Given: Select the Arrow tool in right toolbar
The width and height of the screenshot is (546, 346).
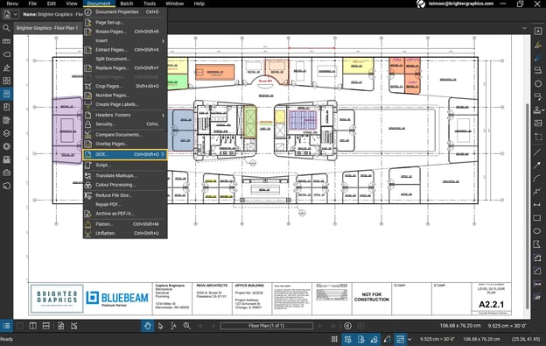Looking at the screenshot, I should (537, 166).
